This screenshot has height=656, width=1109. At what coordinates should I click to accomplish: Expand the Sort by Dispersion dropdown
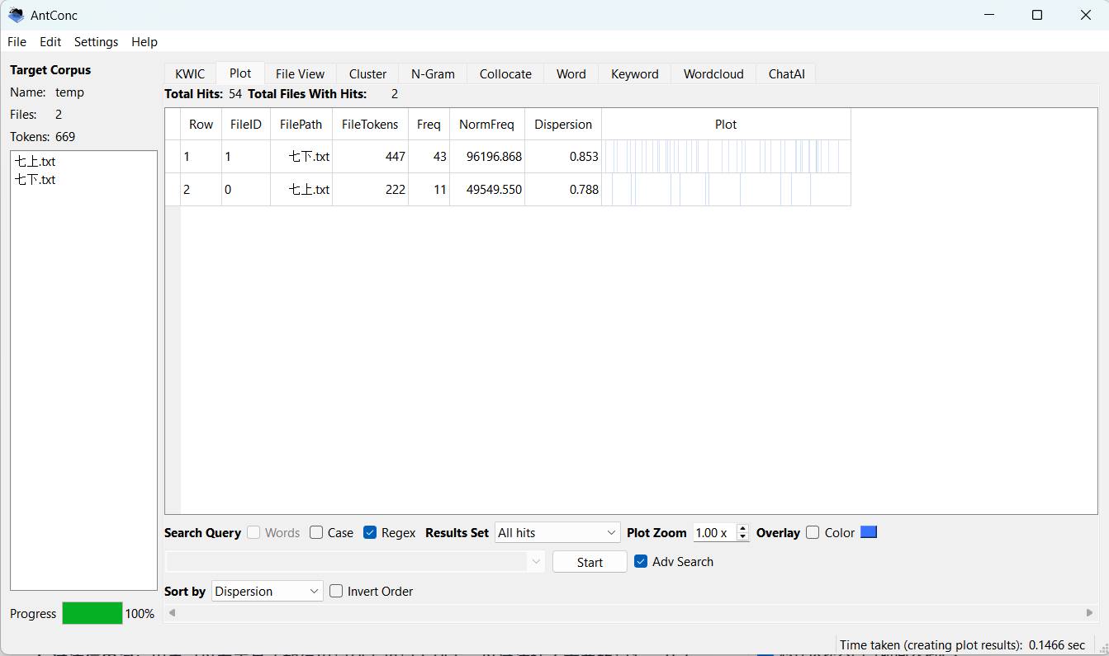click(268, 592)
